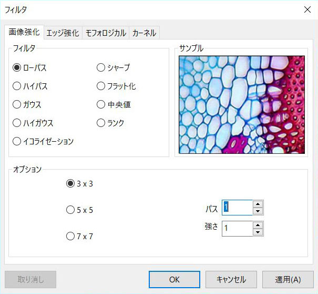This screenshot has height=294, width=318.
Task: Click into the 強さ input field
Action: click(238, 229)
